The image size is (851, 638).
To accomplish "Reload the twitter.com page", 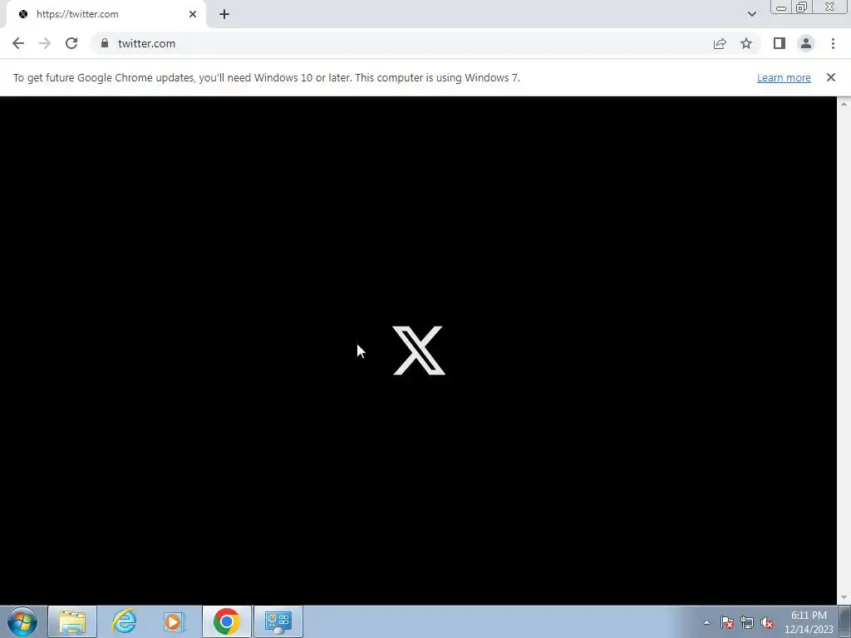I will (x=71, y=43).
